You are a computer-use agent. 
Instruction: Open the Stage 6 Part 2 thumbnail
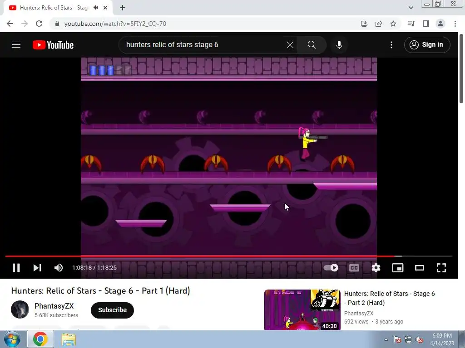302,309
